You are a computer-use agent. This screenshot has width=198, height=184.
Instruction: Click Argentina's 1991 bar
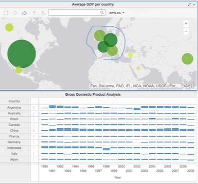coord(52,106)
